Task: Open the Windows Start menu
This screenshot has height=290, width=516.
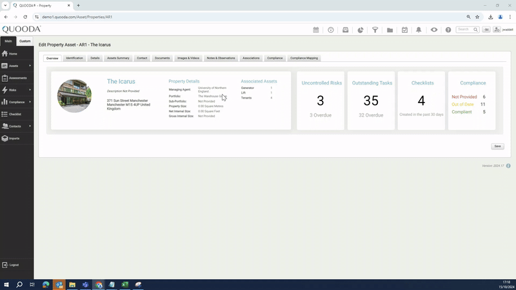Action: coord(6,284)
